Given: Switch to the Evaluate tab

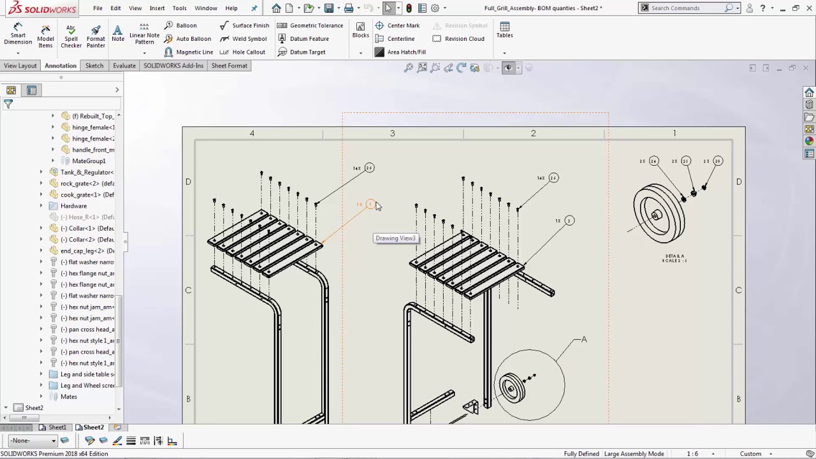Looking at the screenshot, I should click(124, 66).
